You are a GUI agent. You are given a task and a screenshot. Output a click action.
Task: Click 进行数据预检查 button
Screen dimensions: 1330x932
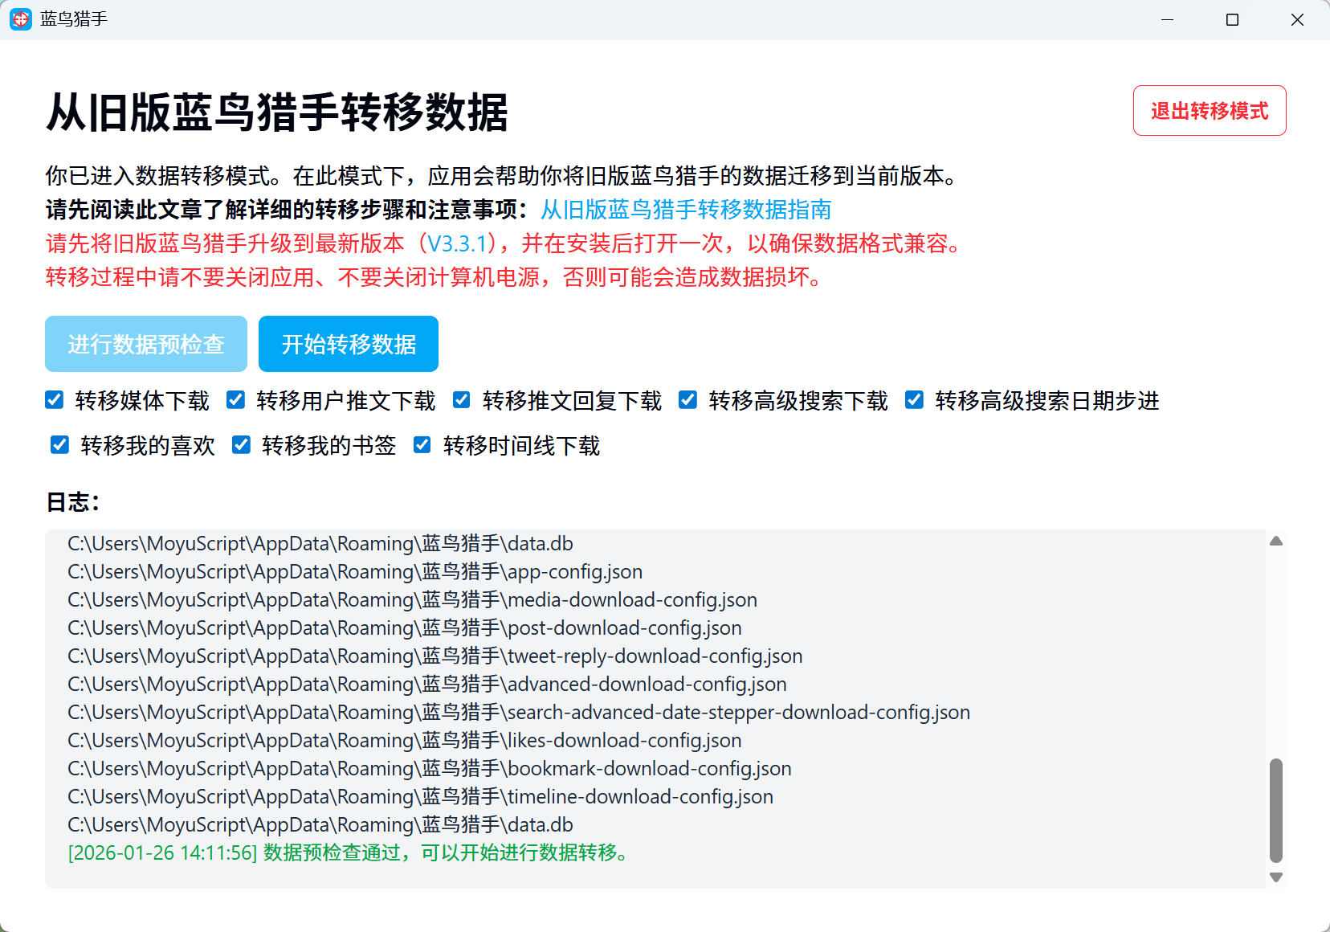point(146,344)
